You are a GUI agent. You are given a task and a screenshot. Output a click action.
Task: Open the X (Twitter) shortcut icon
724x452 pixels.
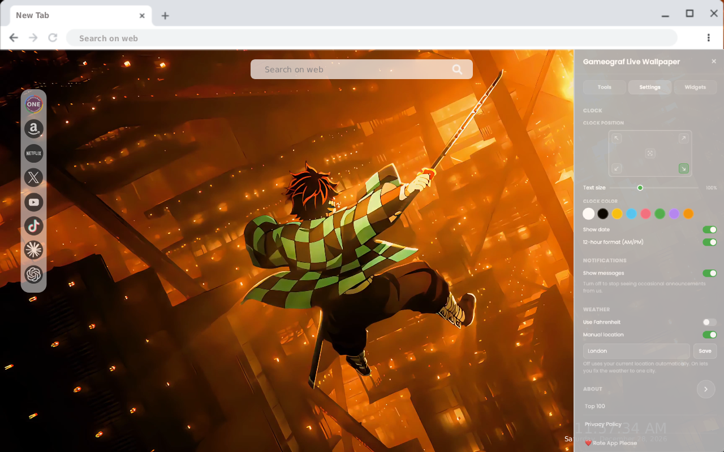tap(34, 177)
